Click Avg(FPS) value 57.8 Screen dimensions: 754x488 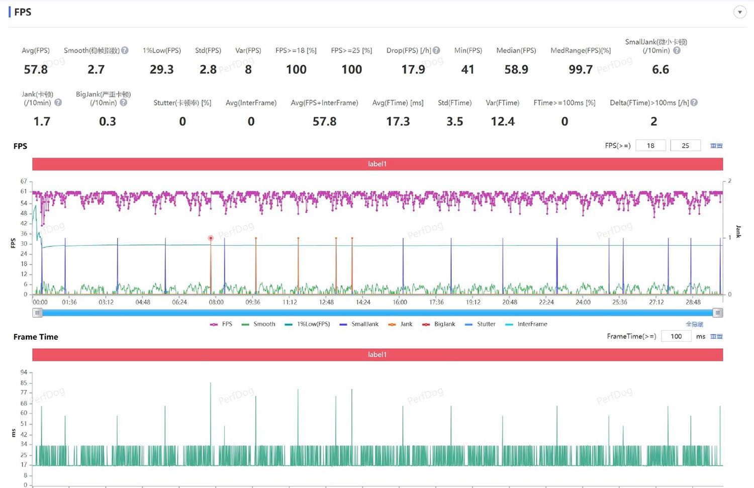coord(36,69)
